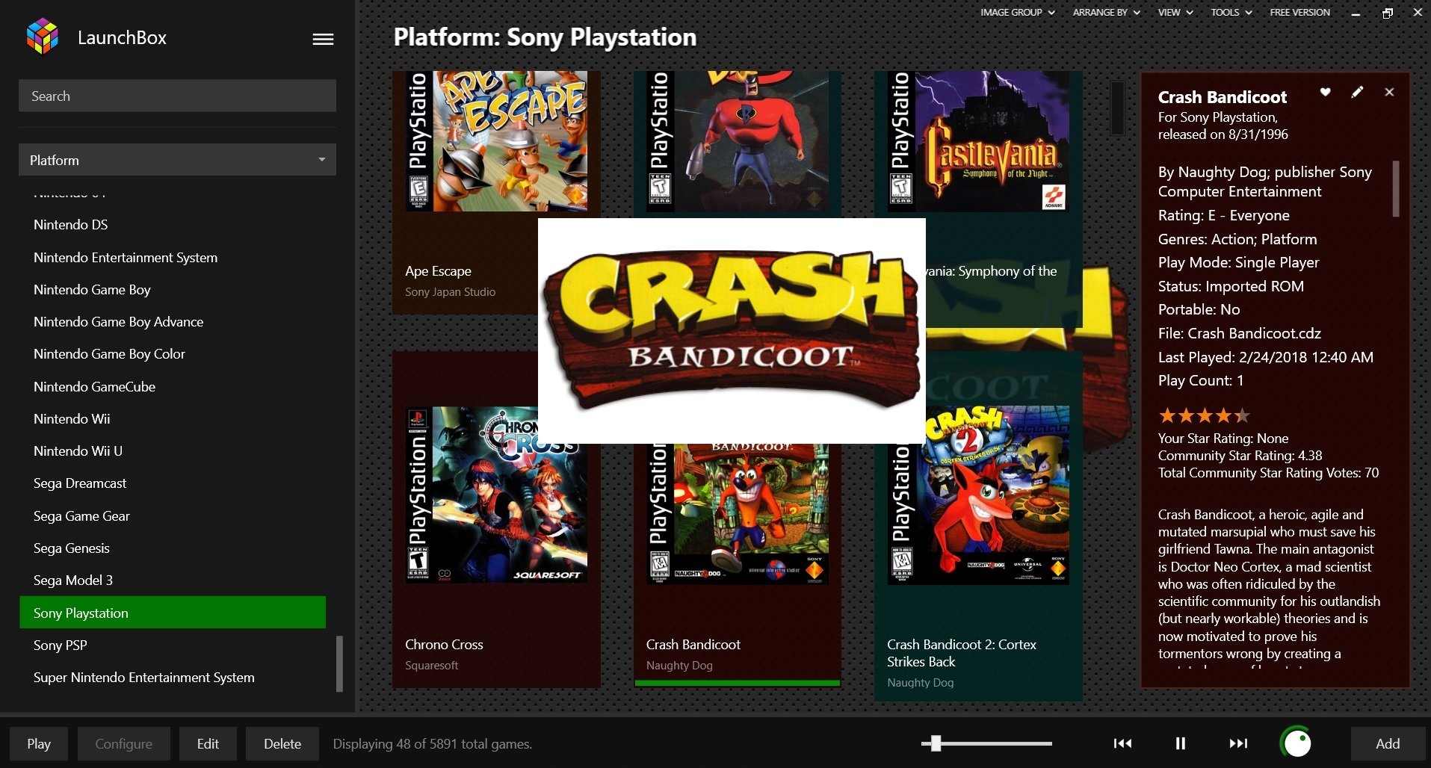Click into the Search field

[x=177, y=96]
